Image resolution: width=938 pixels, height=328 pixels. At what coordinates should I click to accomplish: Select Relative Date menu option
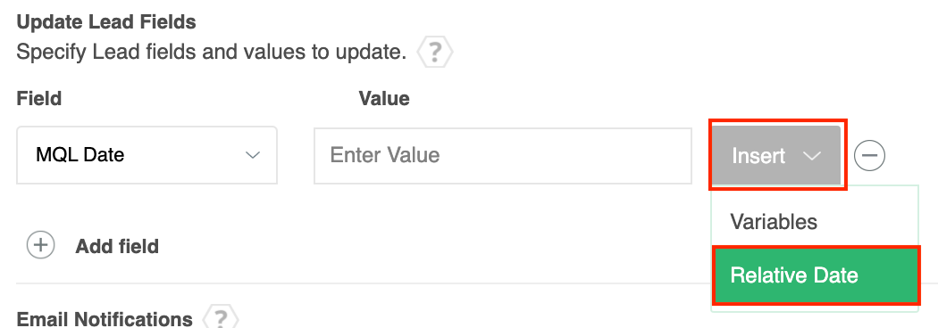click(x=816, y=275)
